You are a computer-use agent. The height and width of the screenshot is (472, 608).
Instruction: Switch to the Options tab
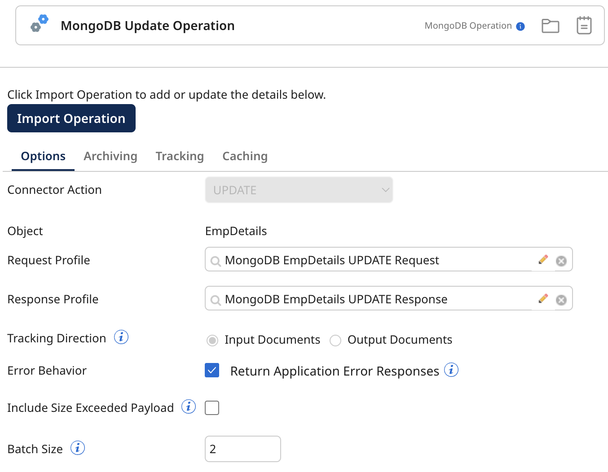[43, 156]
